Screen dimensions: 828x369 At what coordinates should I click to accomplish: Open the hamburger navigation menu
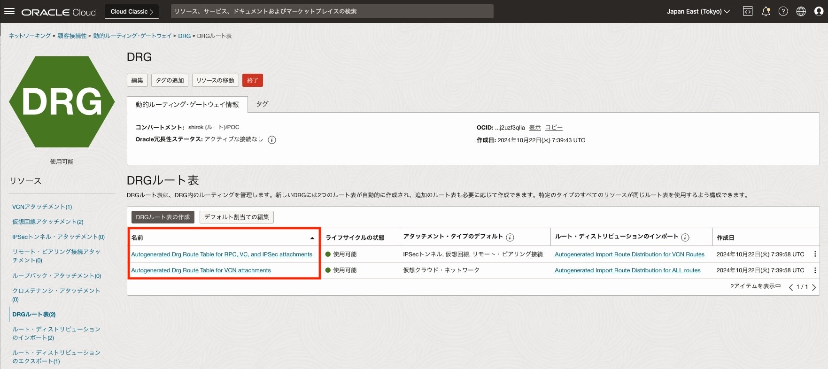(x=9, y=11)
